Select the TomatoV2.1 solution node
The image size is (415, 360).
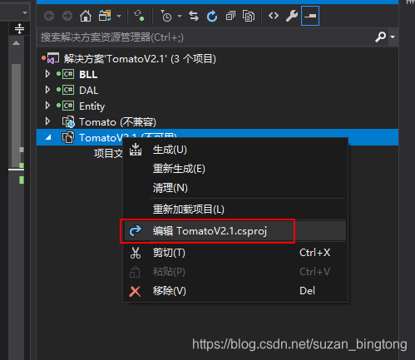coord(140,59)
